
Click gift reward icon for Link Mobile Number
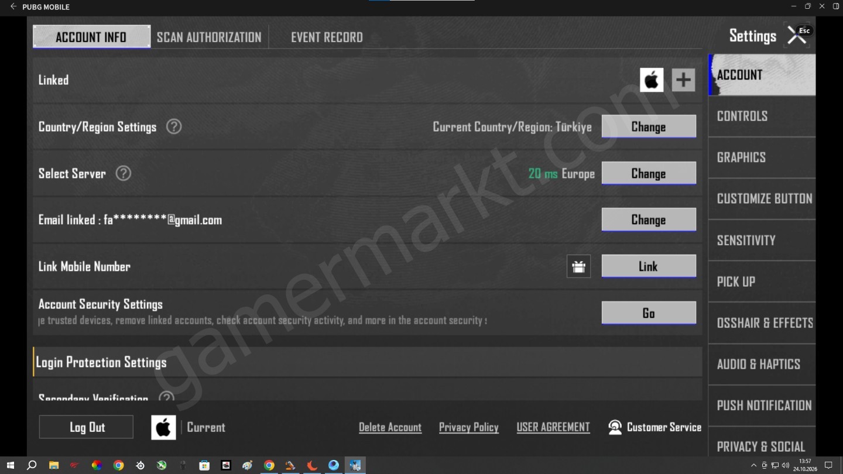point(578,266)
